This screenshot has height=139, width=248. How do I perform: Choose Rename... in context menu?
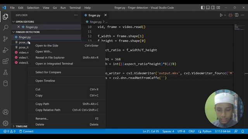point(67,119)
